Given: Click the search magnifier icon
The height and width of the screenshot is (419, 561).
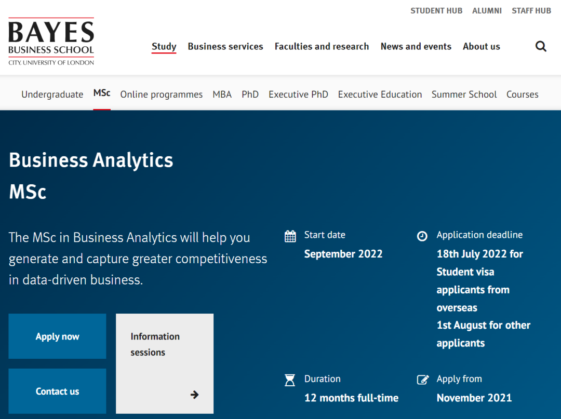Looking at the screenshot, I should pos(541,47).
